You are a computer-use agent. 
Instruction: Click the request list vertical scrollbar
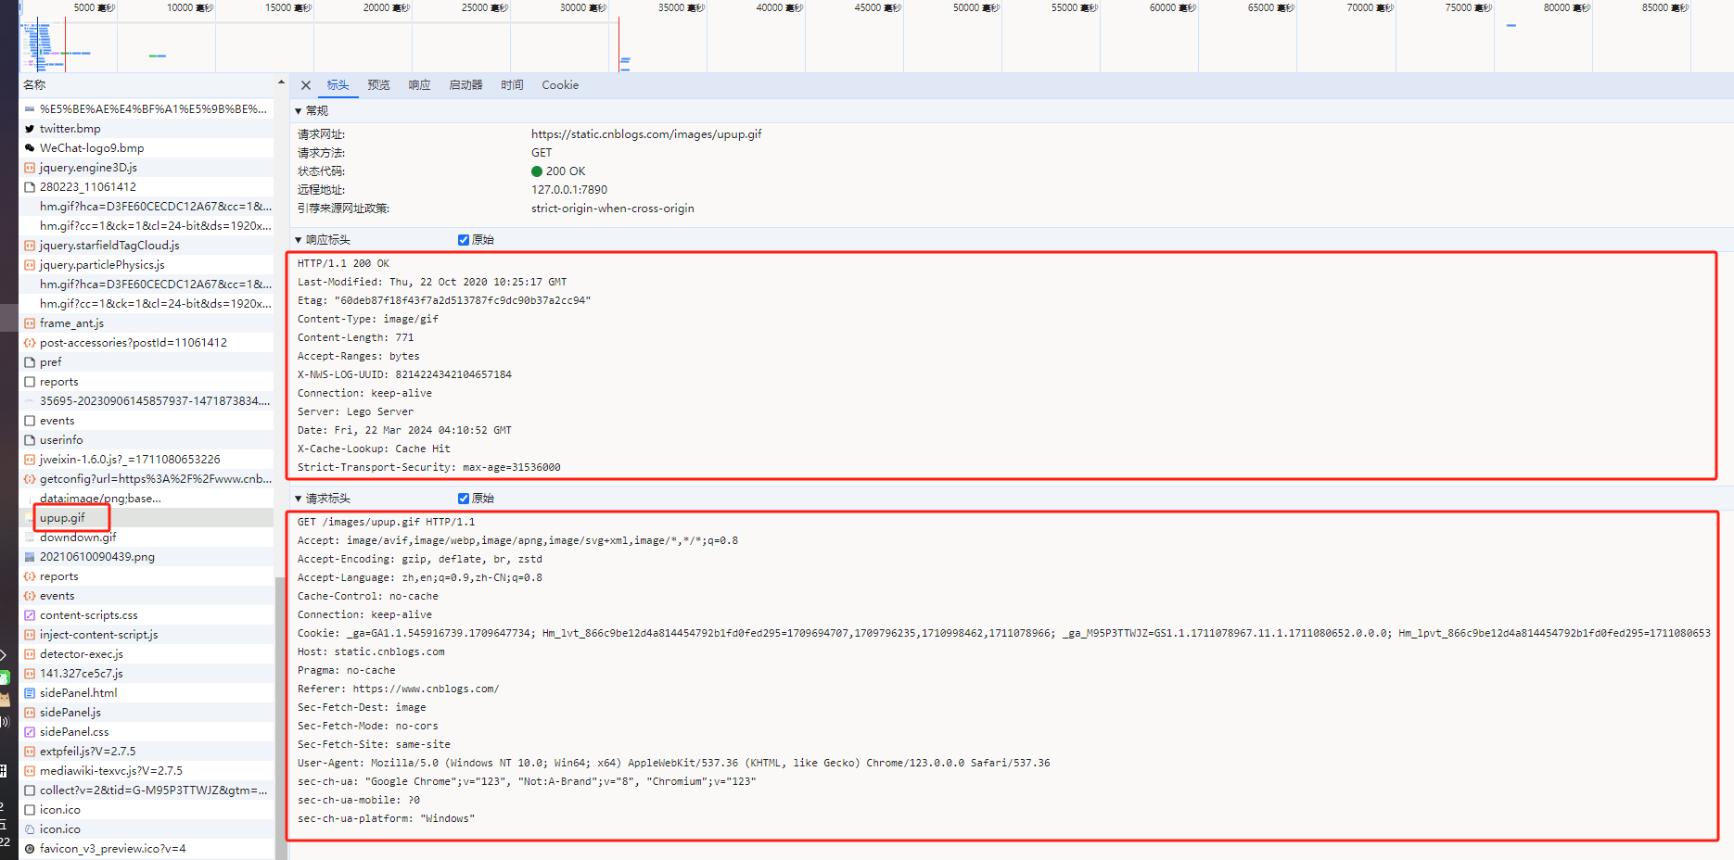pyautogui.click(x=280, y=714)
